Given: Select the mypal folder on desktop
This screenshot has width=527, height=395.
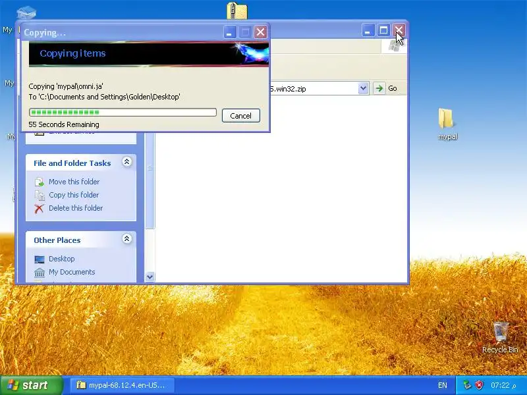Looking at the screenshot, I should click(x=447, y=124).
